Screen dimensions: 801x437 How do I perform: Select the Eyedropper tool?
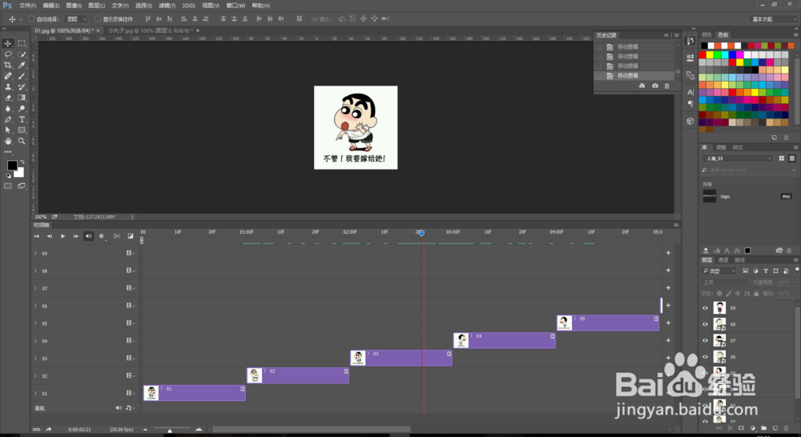click(22, 65)
